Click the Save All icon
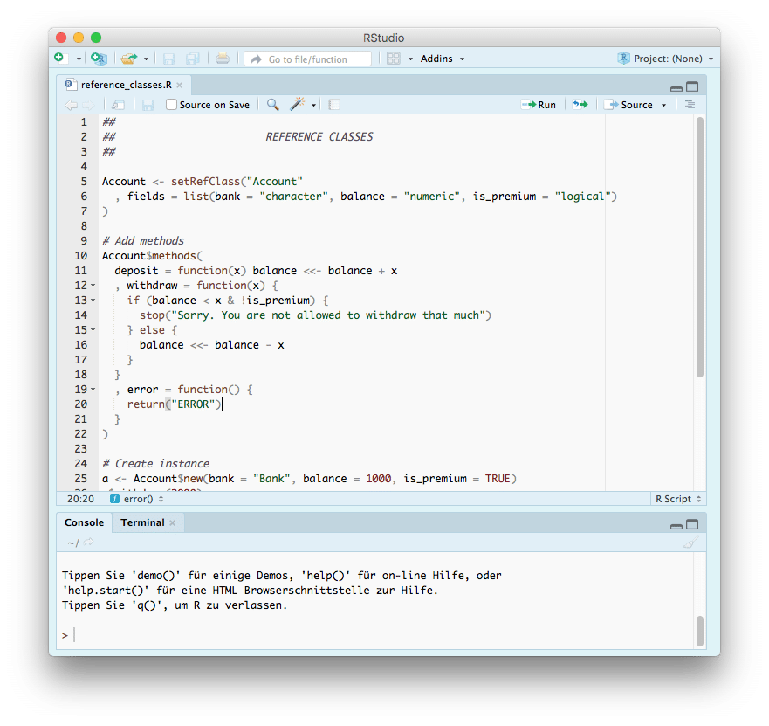Image resolution: width=769 pixels, height=726 pixels. [193, 59]
